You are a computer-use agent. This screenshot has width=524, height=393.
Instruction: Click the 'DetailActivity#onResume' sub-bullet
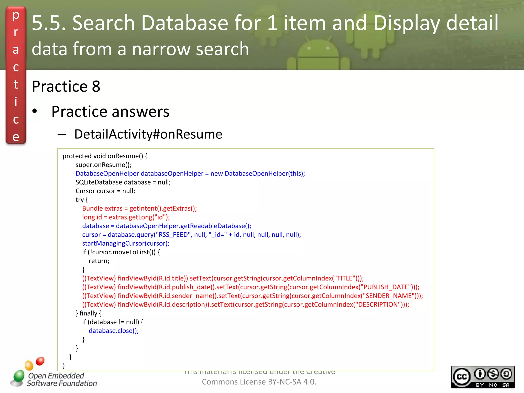[148, 134]
